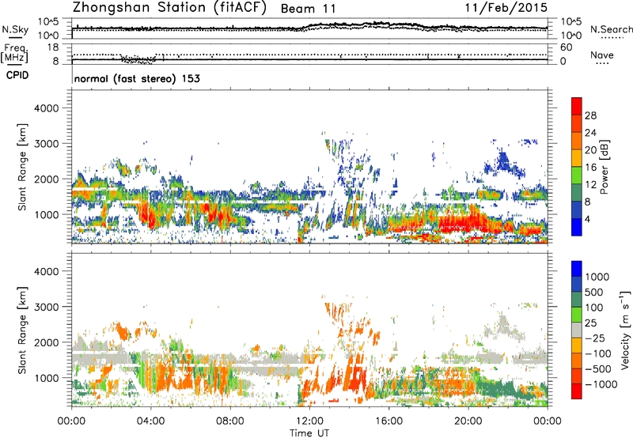
Task: Click the Power [dB] colorbar title
Action: 604,167
